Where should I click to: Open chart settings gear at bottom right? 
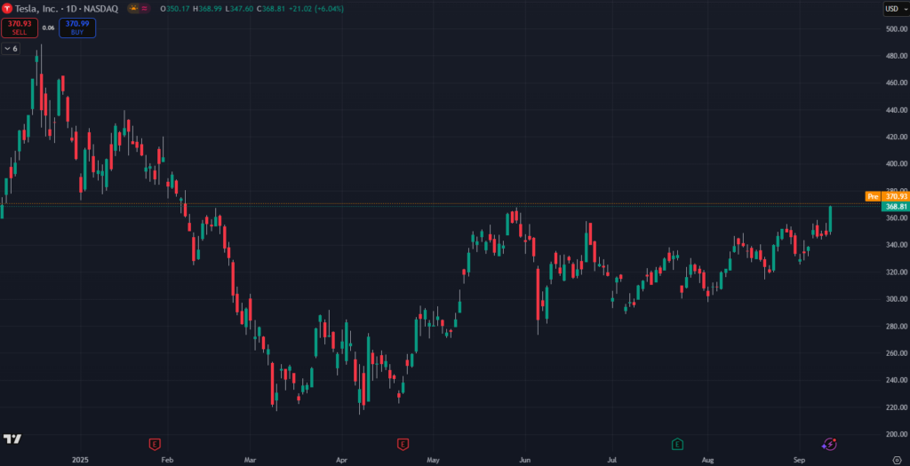(897, 460)
